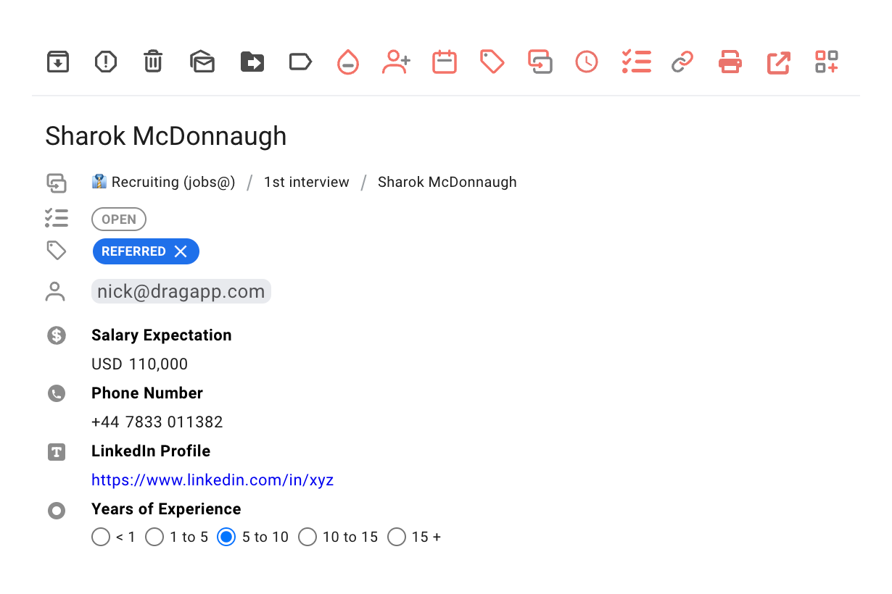Mark as read with the envelope icon

(202, 62)
